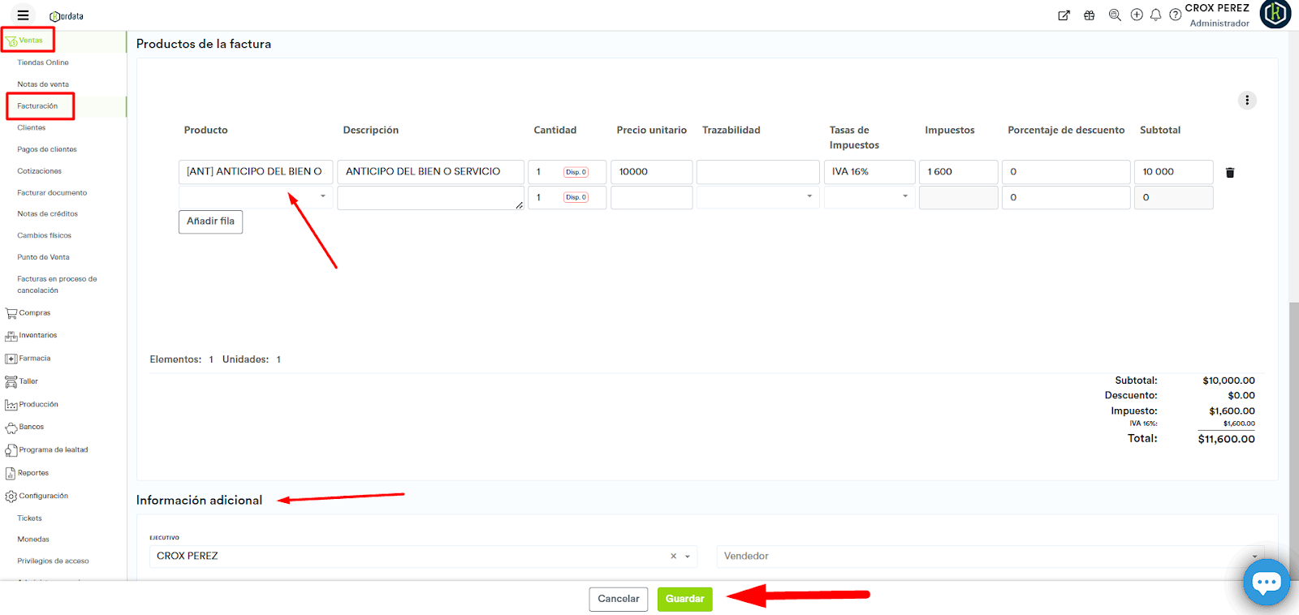Go to Cotizaciones in the sidebar
The image size is (1299, 615).
39,171
